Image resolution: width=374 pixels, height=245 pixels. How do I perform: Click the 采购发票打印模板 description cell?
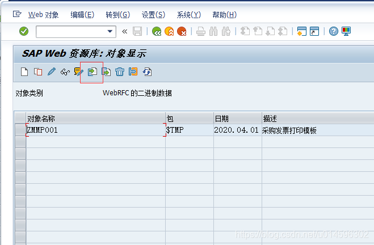coord(318,130)
